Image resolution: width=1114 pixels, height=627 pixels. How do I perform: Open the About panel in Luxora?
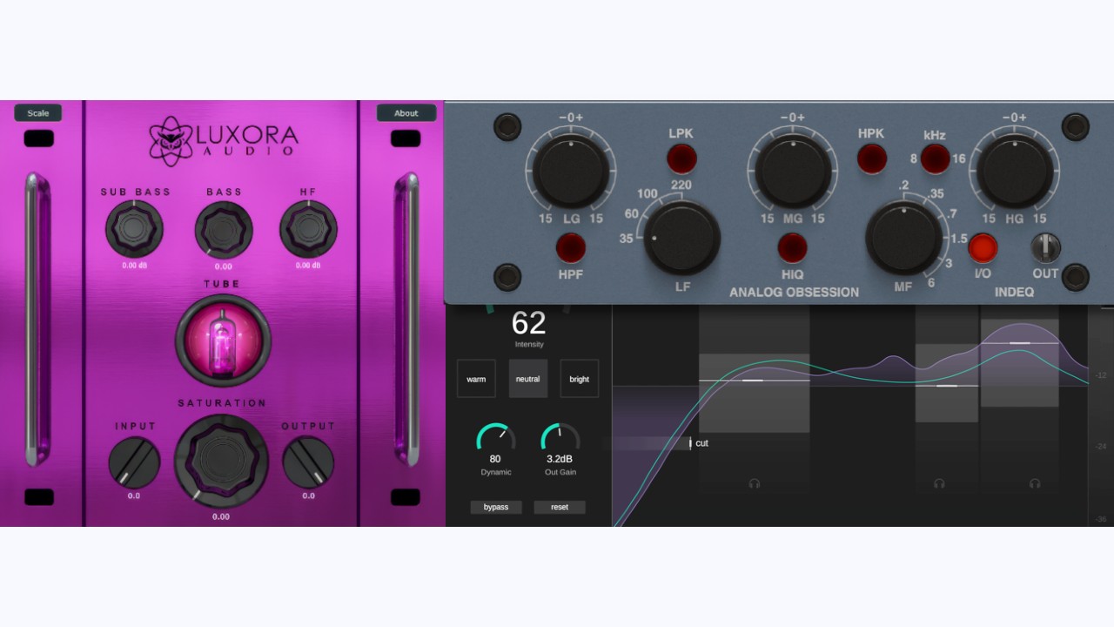(x=406, y=112)
